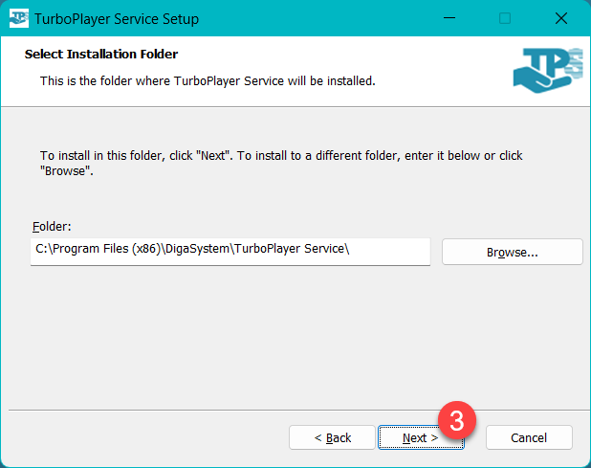Viewport: 591px width, 468px height.
Task: Cancel the TurboPlayer Service setup
Action: (529, 437)
